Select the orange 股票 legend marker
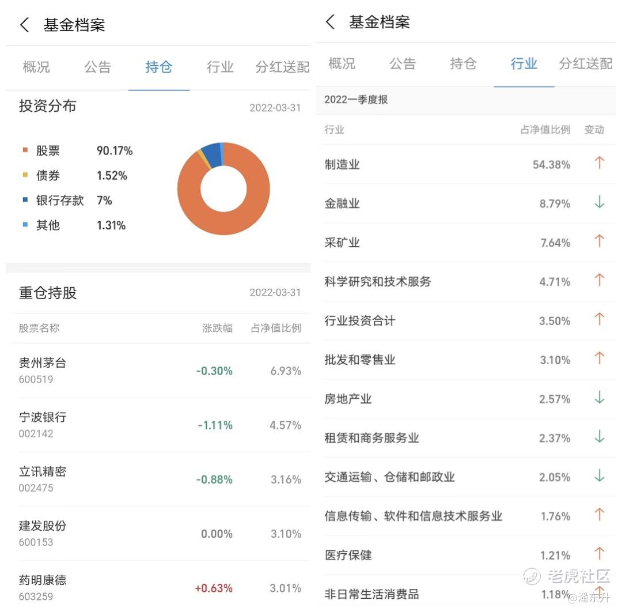This screenshot has width=622, height=612. pos(25,150)
